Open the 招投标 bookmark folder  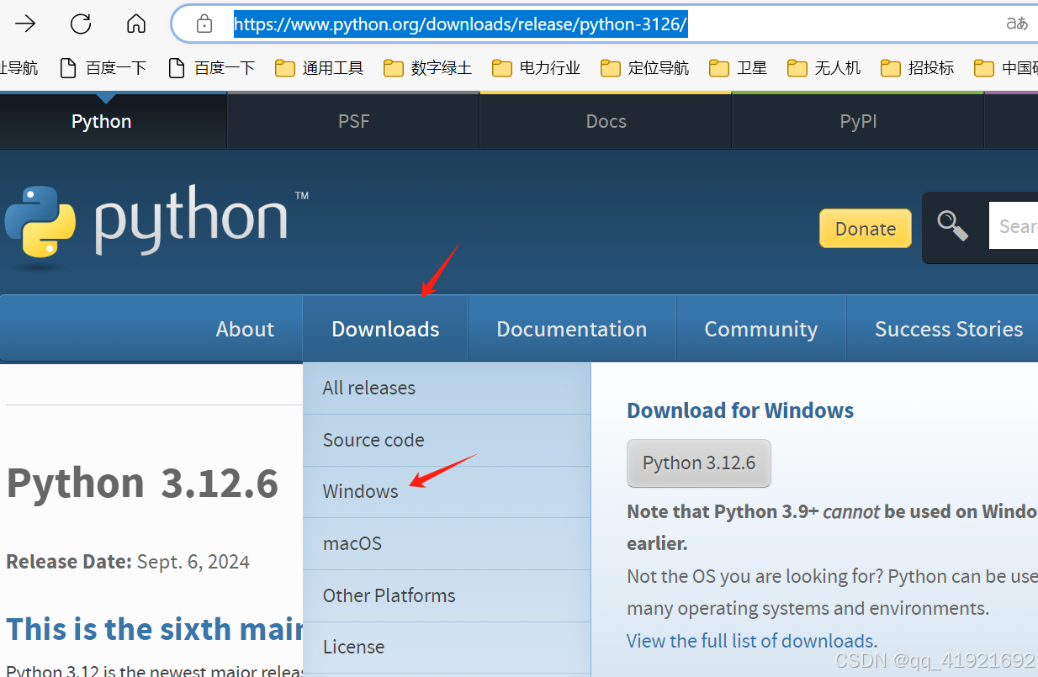click(x=917, y=68)
